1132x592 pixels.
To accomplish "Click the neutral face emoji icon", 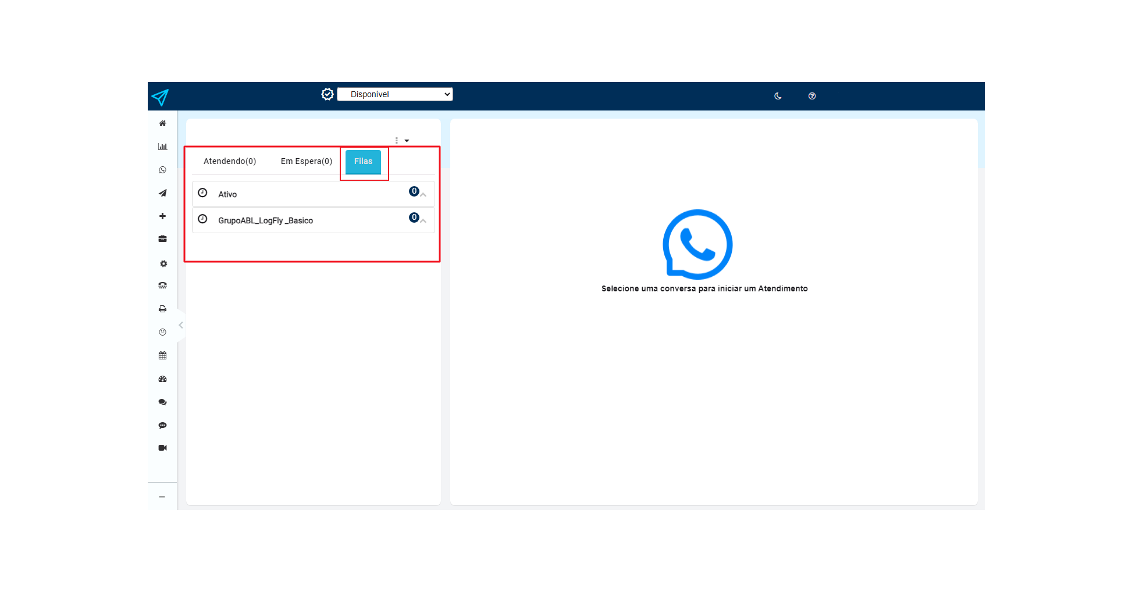I will (162, 332).
